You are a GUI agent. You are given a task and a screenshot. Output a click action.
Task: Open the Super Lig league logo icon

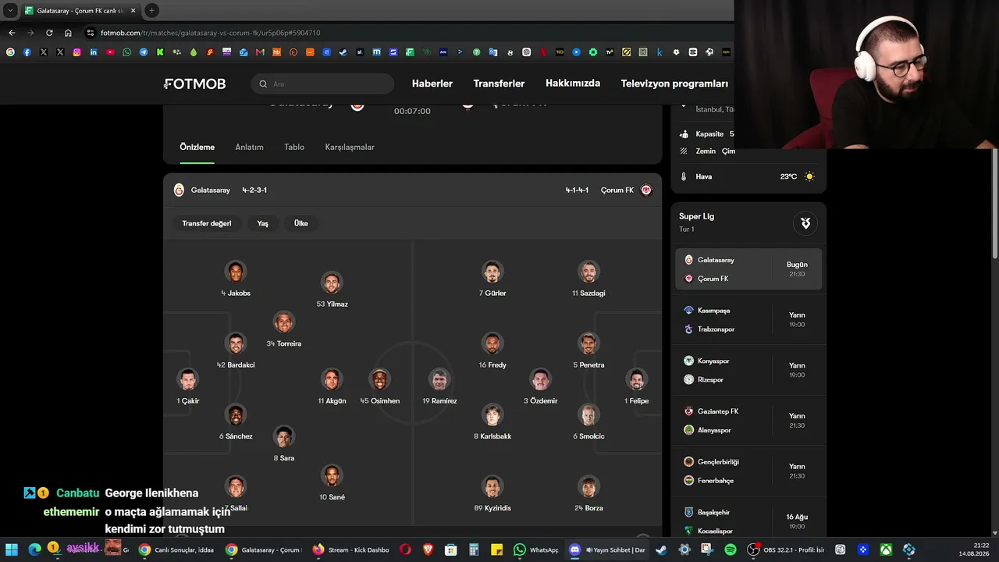805,223
